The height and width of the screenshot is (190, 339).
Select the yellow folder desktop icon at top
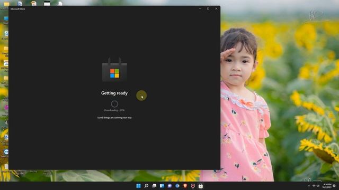click(x=7, y=4)
